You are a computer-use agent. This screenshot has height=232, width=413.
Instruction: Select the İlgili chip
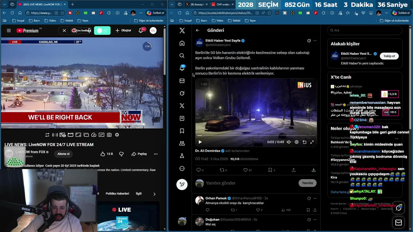(x=138, y=194)
